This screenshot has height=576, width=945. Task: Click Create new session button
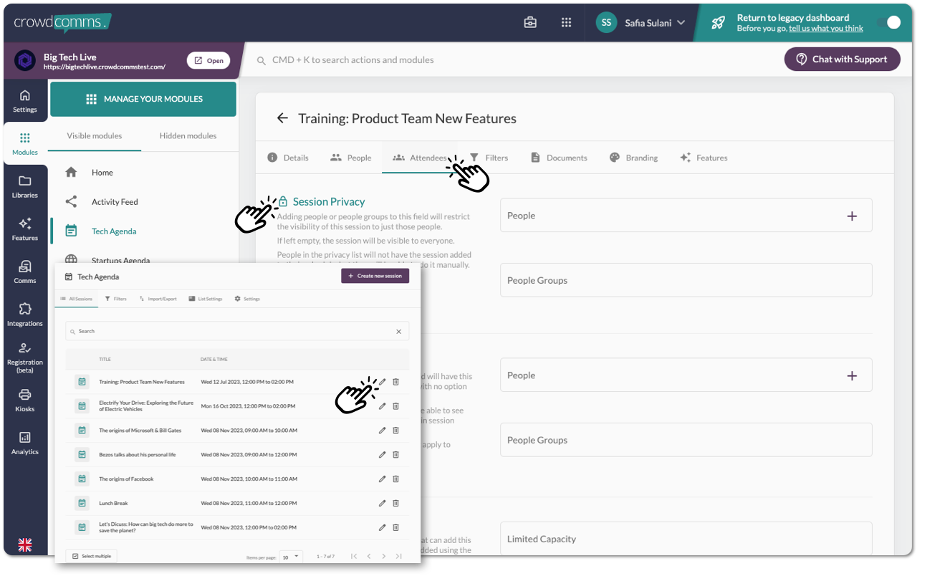375,276
